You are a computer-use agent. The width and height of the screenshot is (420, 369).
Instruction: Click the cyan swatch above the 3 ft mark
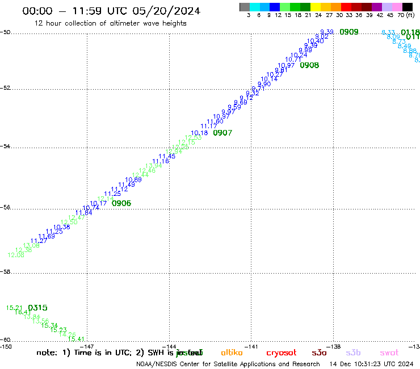tap(255, 7)
